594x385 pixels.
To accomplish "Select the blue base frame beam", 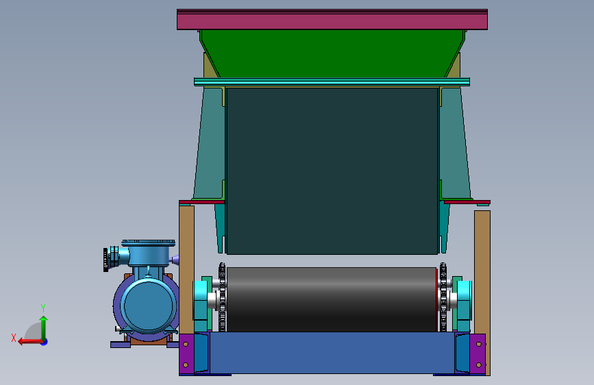I will (332, 353).
